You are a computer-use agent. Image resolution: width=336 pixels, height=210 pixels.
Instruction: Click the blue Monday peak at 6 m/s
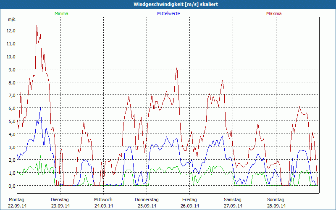[x=40, y=108]
